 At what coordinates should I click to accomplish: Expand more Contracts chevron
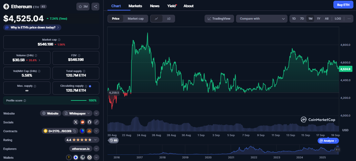[x=96, y=131]
